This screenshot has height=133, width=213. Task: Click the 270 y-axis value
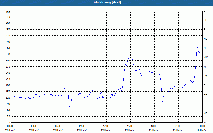pyautogui.click(x=8, y=67)
